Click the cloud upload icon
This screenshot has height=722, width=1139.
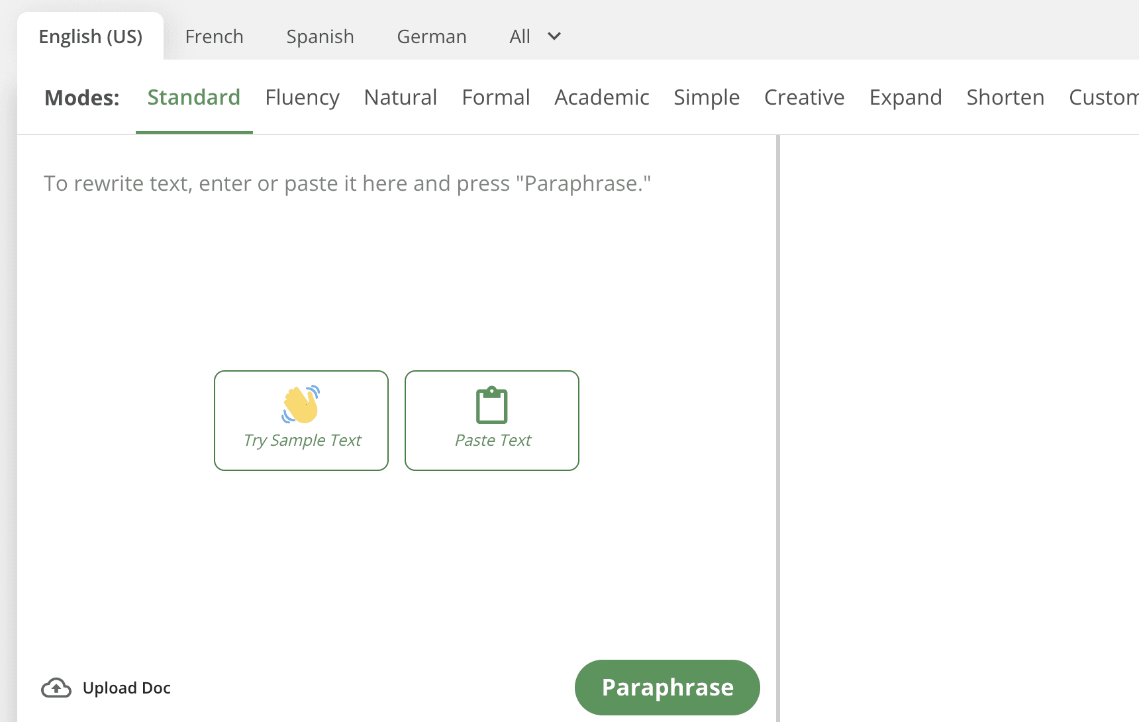coord(56,688)
